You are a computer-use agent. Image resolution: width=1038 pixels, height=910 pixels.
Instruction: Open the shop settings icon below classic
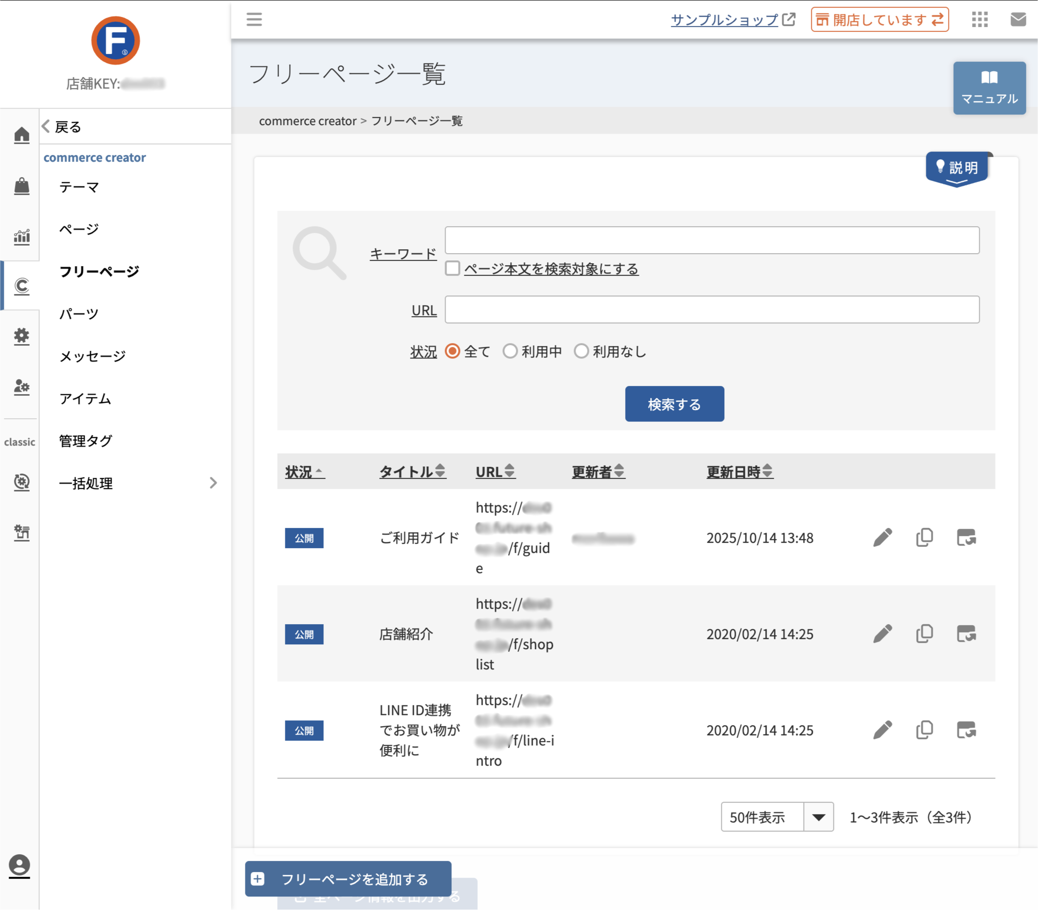[x=21, y=532]
